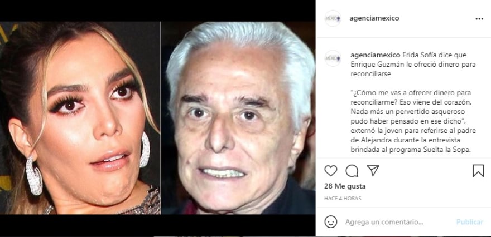Save the post with the bookmark icon
The height and width of the screenshot is (237, 491).
(x=478, y=171)
